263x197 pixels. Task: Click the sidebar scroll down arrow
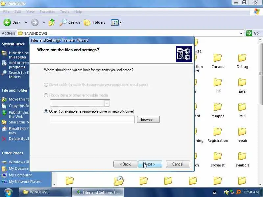54,185
